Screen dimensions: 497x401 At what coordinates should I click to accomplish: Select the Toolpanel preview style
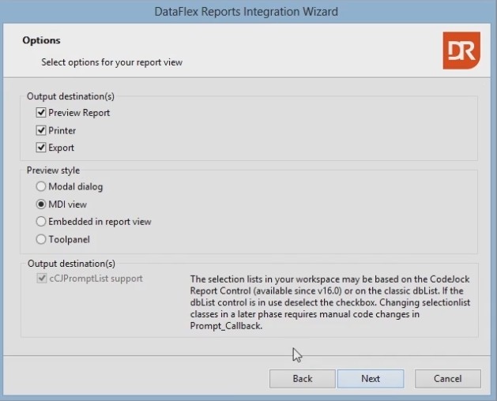(41, 239)
